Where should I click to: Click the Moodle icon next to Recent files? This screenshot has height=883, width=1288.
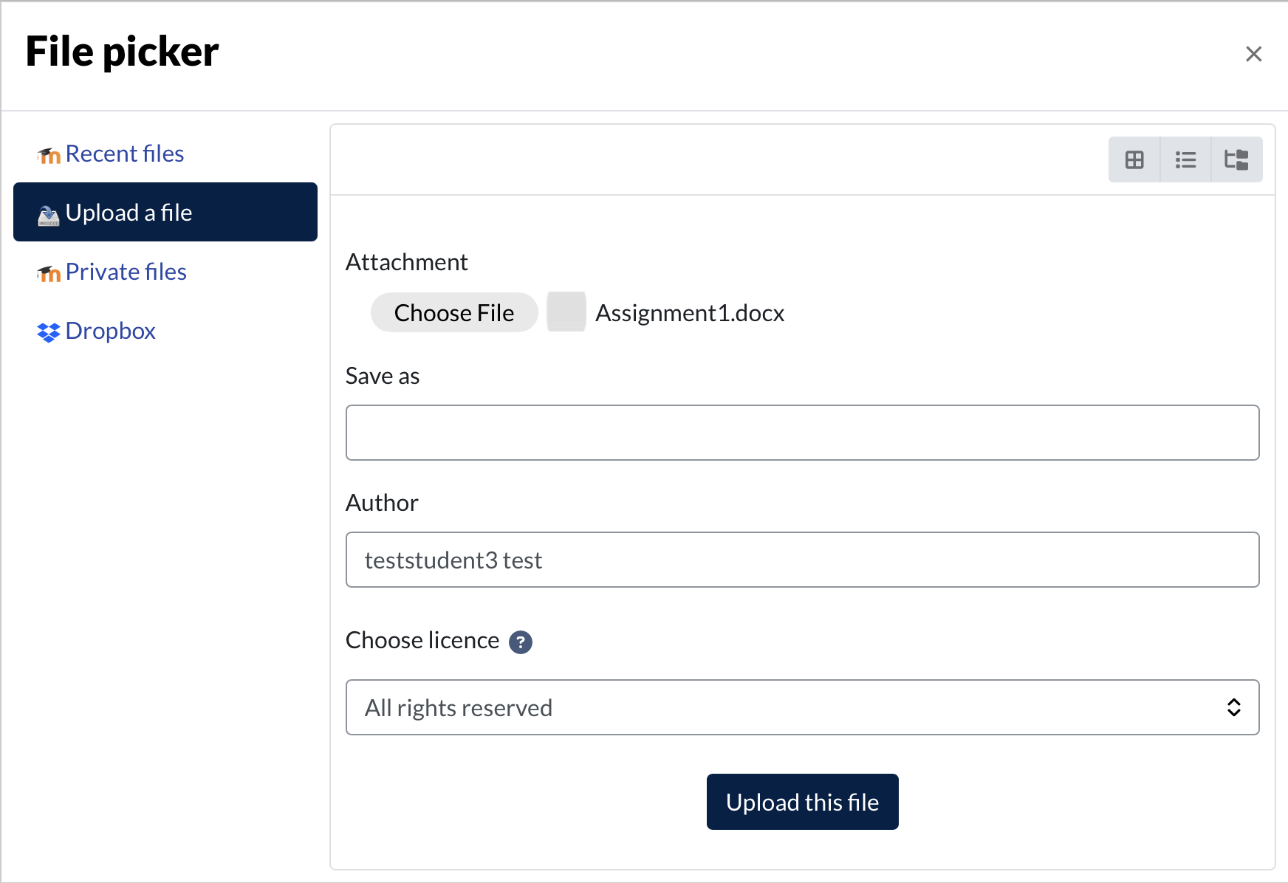49,155
